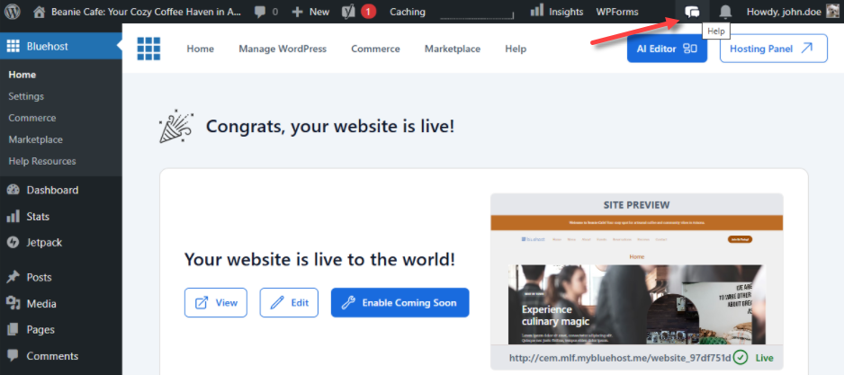Click the AI Editor button
Screen dimensions: 844x375
[667, 49]
